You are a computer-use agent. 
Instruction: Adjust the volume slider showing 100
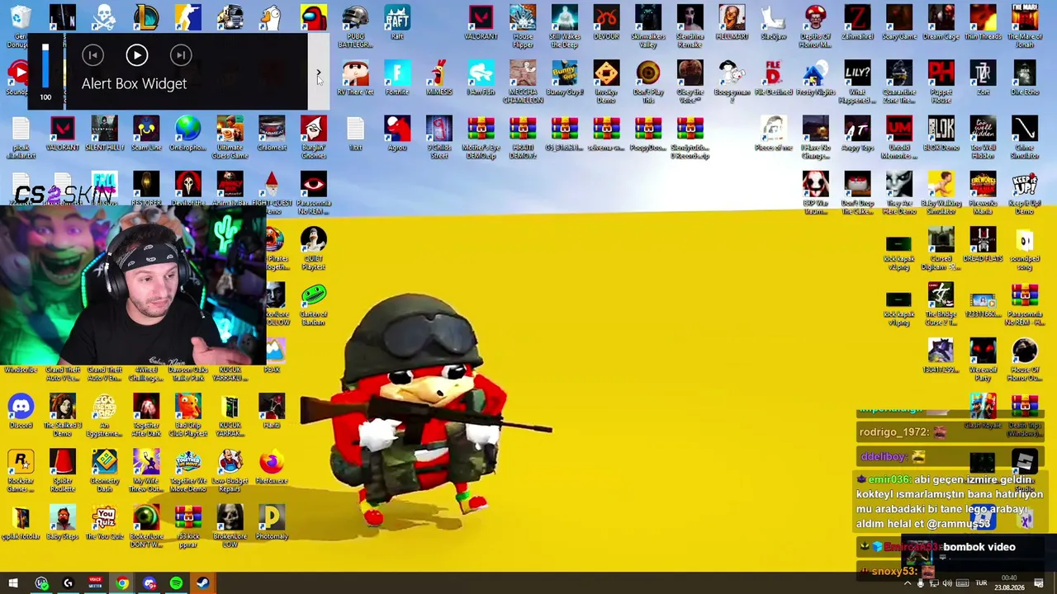click(x=45, y=65)
